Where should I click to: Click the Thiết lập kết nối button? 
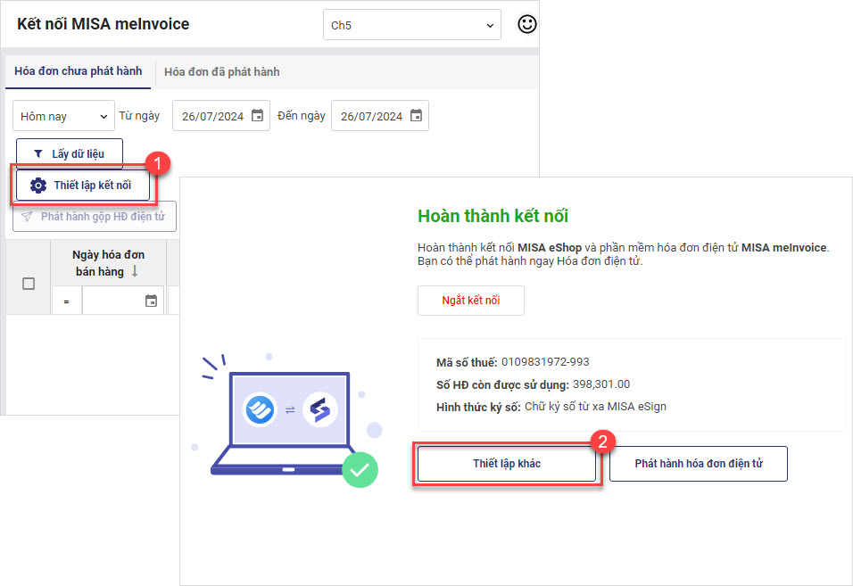83,186
